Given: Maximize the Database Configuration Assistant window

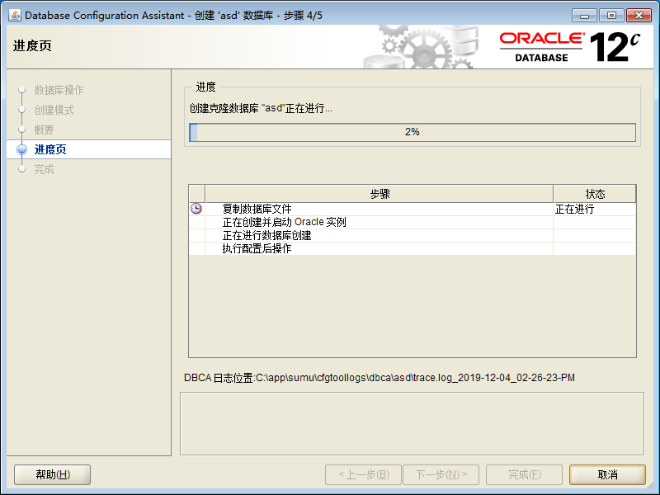Looking at the screenshot, I should point(611,16).
